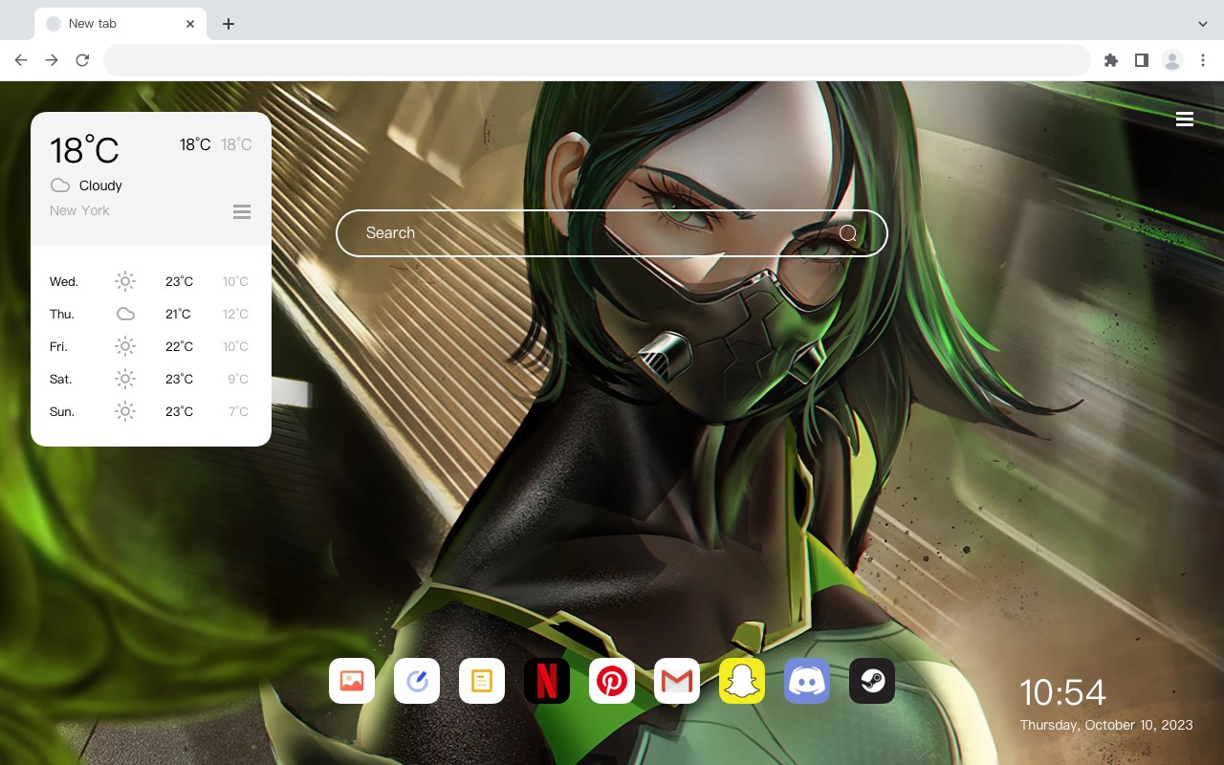This screenshot has height=765, width=1224.
Task: Go forward with the forward arrow
Action: pyautogui.click(x=52, y=60)
